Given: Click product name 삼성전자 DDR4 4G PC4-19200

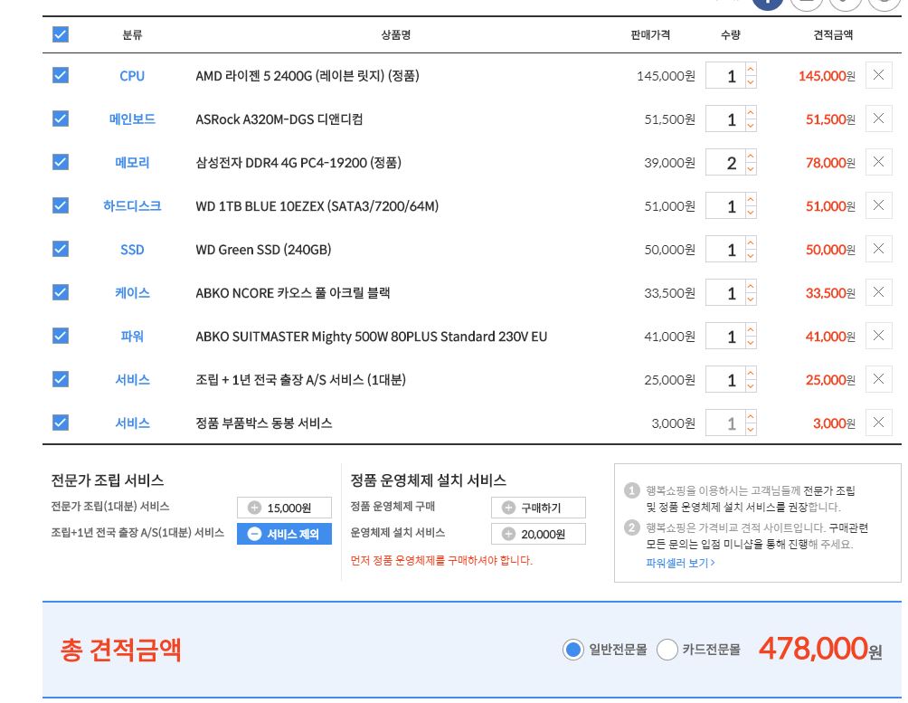Looking at the screenshot, I should point(298,163).
